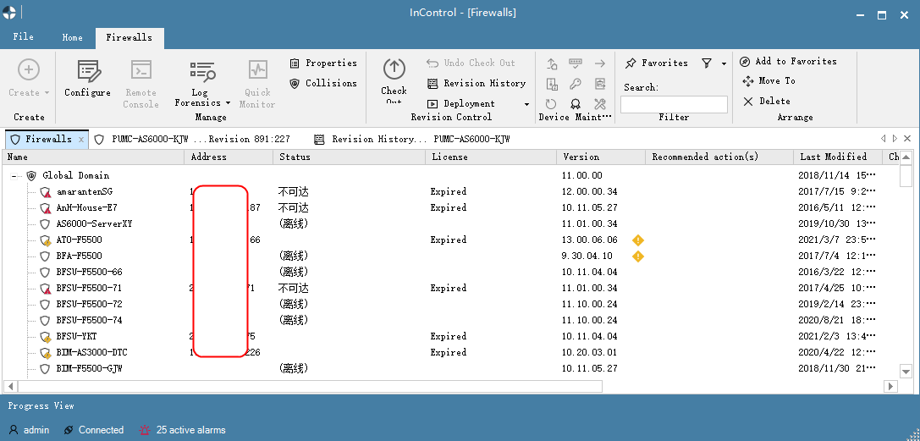920x441 pixels.
Task: Switch to the Revision History document tab
Action: pyautogui.click(x=411, y=140)
